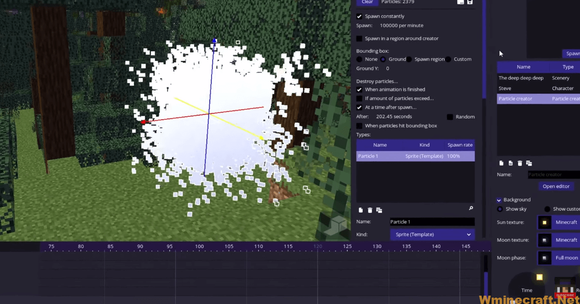Click the sun on the Time dial

click(x=540, y=277)
